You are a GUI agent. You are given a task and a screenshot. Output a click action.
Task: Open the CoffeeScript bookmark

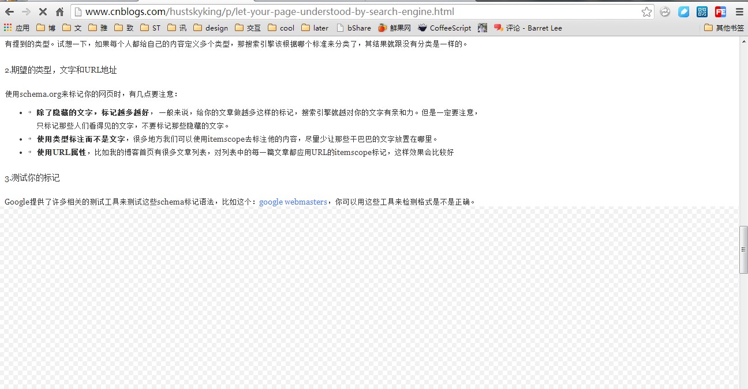(x=444, y=28)
